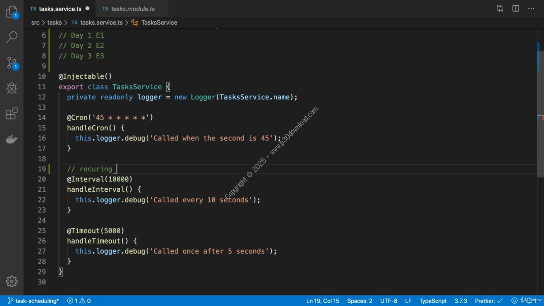Screen dimensions: 544x306
Task: Open editor More Actions ellipsis menu
Action: (531, 8)
